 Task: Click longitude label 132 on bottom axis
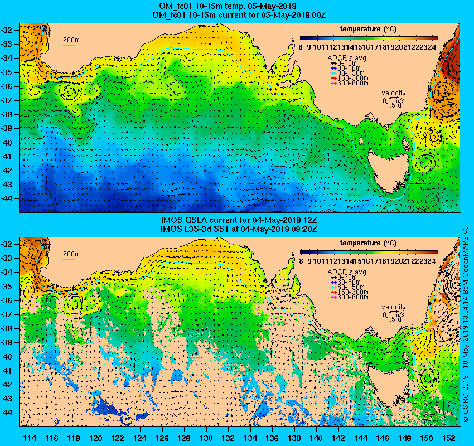tap(228, 438)
